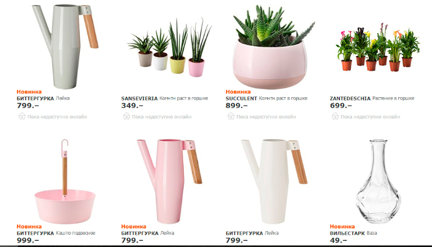Viewport: 432px width, 247px height.
Task: Click ВИЛЬЕСТАРК Ваза product link
Action: pyautogui.click(x=353, y=233)
